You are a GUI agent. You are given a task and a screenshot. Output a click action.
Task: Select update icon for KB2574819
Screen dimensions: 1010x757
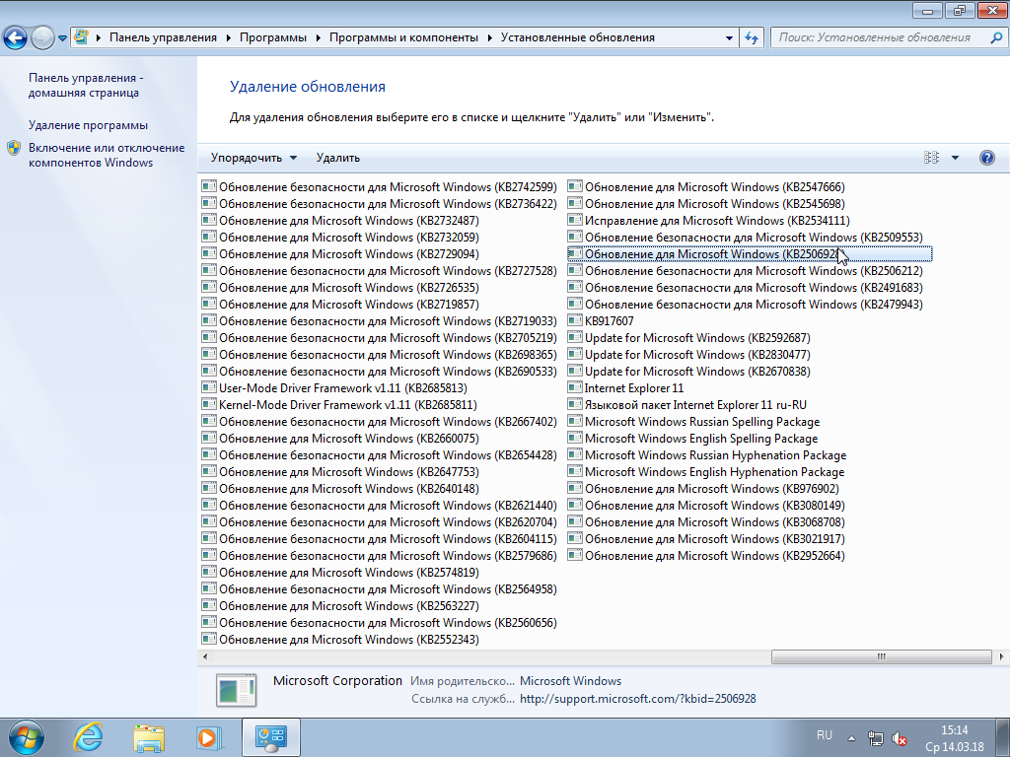pos(209,572)
